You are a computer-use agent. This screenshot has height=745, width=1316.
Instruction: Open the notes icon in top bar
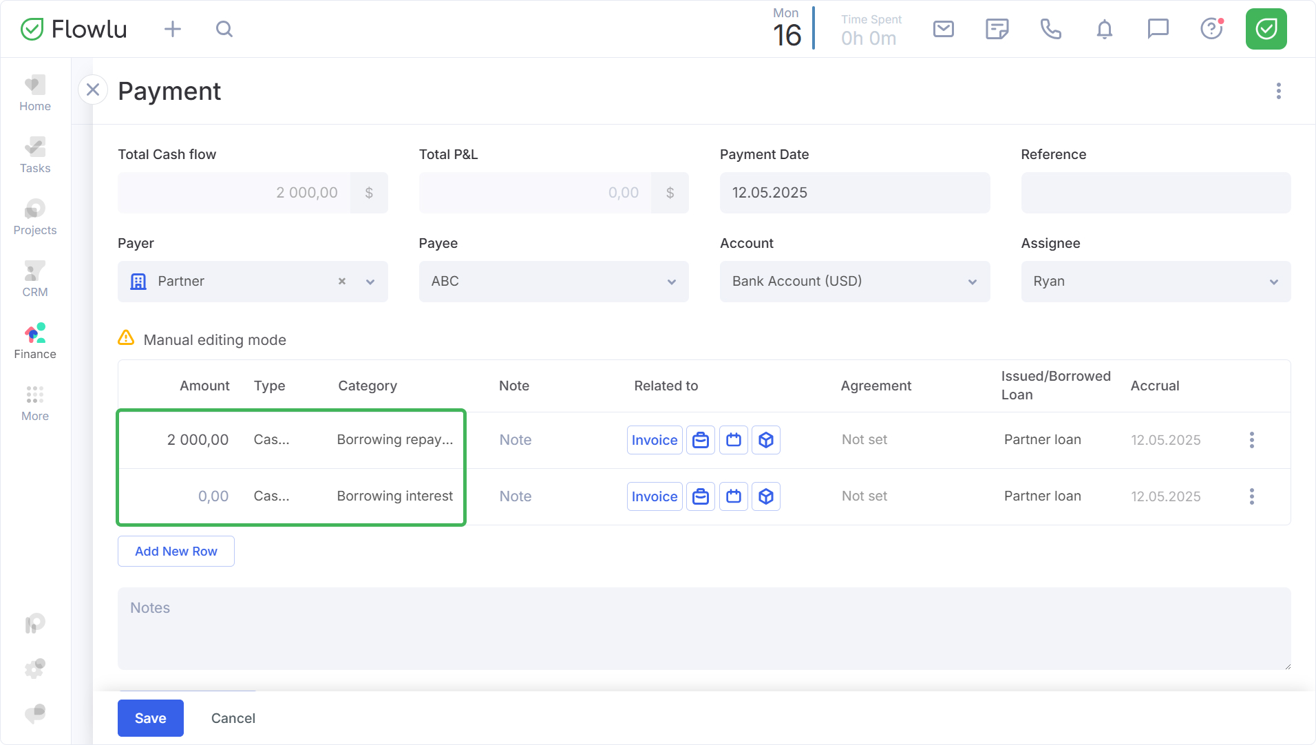coord(997,29)
